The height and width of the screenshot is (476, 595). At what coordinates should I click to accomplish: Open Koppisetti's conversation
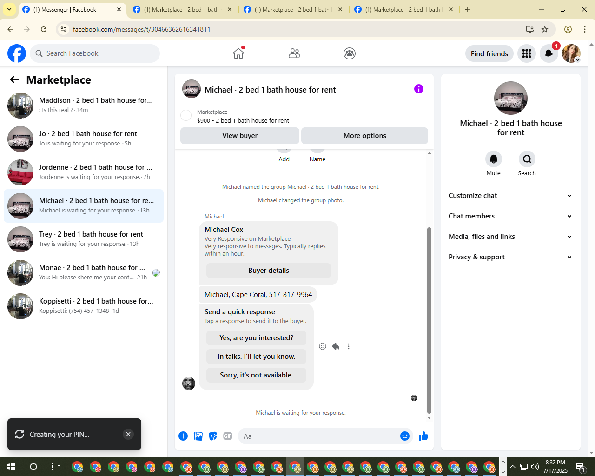(x=84, y=306)
